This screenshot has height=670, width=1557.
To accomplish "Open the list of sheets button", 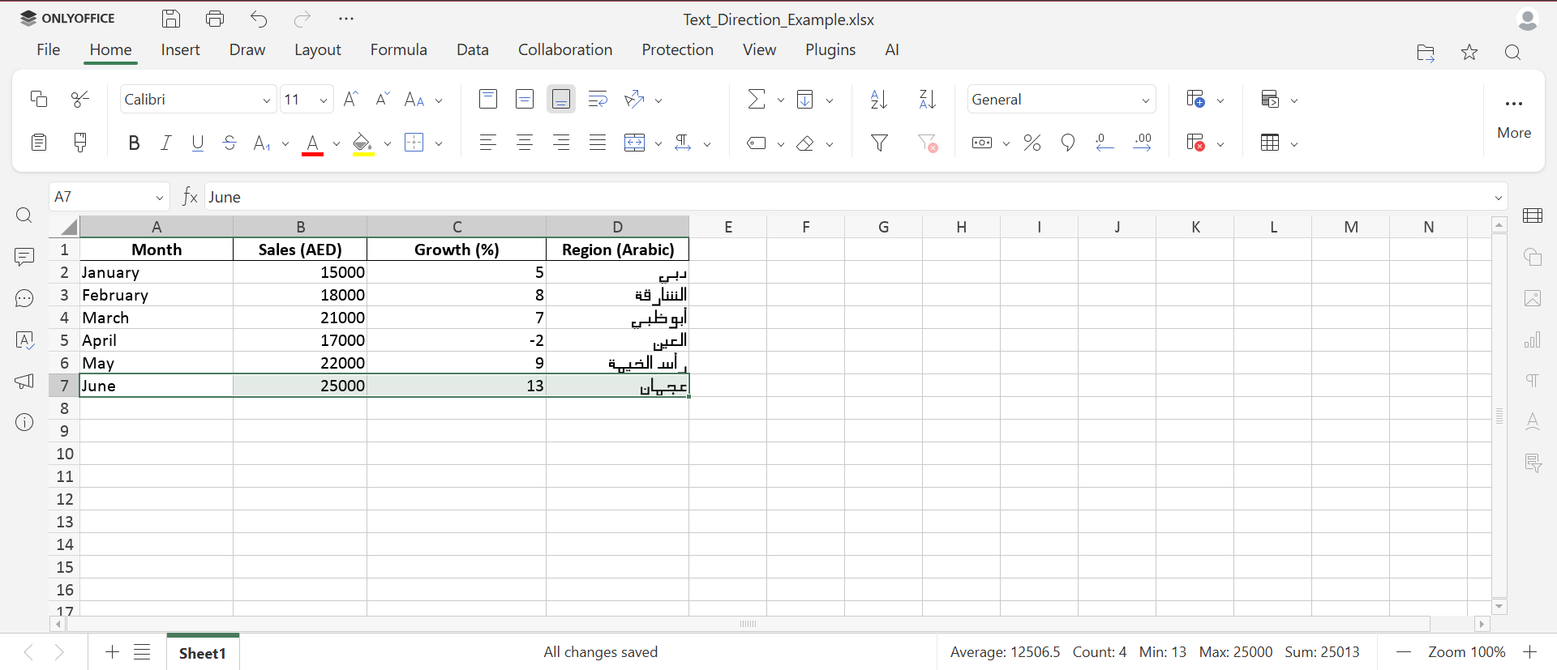I will (142, 651).
